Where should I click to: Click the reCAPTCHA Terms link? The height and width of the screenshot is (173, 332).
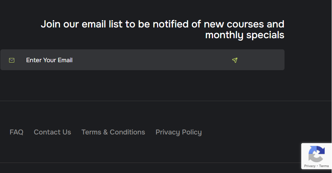click(x=324, y=166)
